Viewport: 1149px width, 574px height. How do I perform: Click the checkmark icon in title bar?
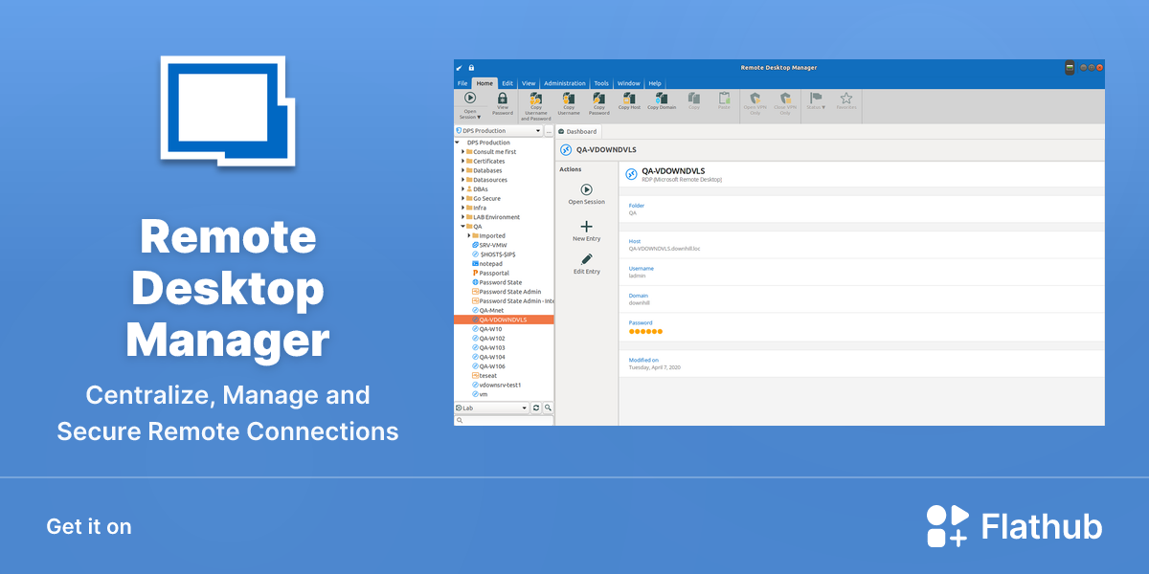pos(460,68)
